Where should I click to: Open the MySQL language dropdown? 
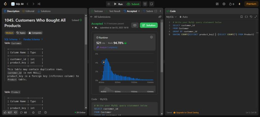click(x=172, y=17)
